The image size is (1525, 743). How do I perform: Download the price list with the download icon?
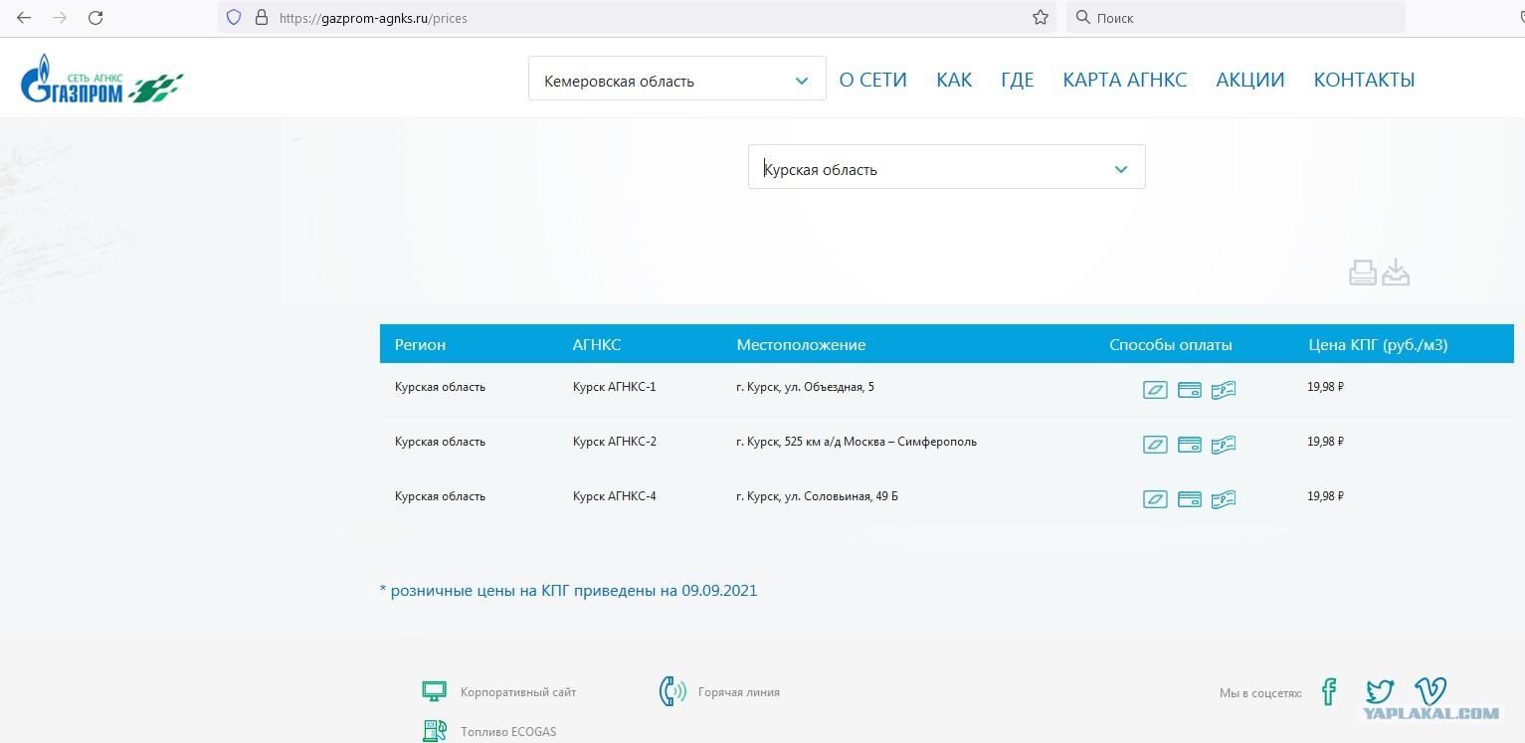coord(1397,272)
